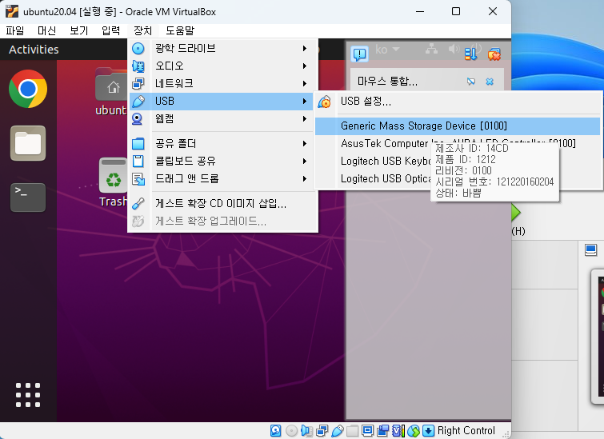This screenshot has width=604, height=439.
Task: Click the 마우스 통합 notification message-off icon
Action: (470, 82)
